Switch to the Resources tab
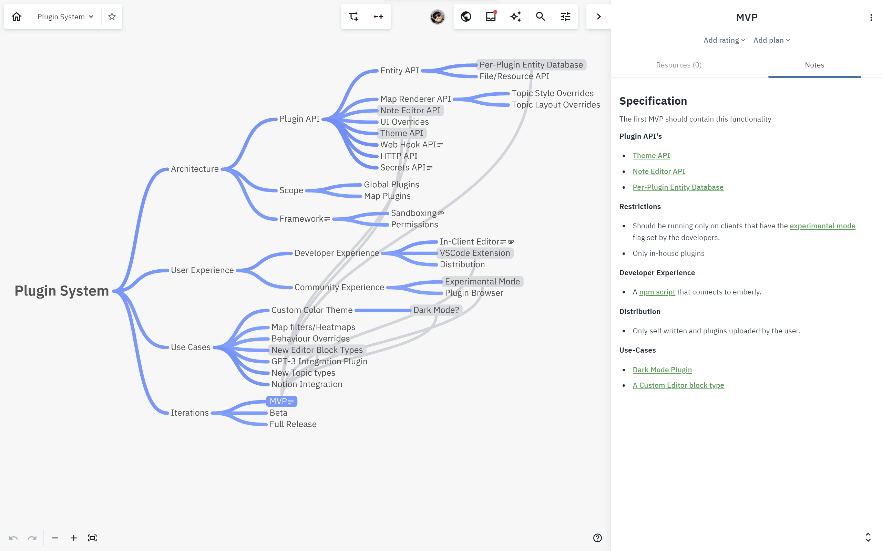 pyautogui.click(x=679, y=65)
